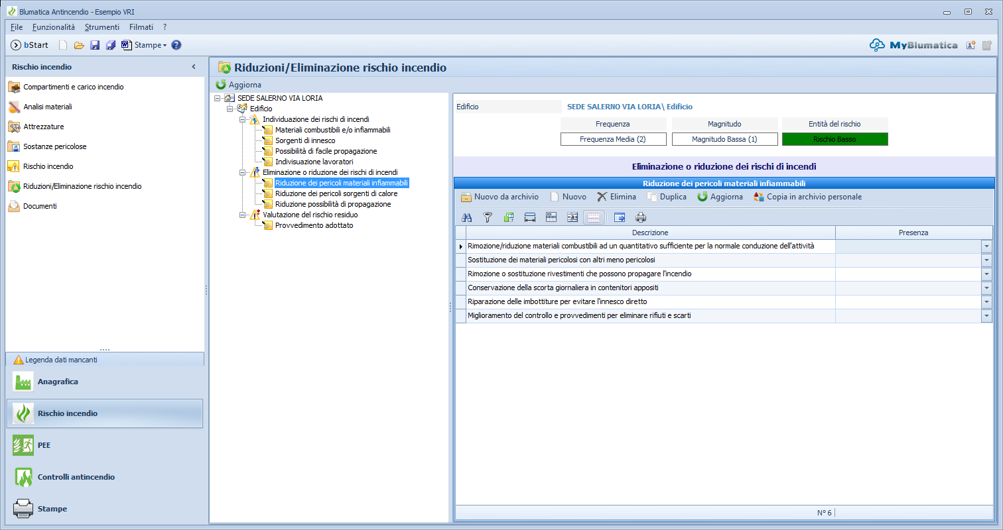The width and height of the screenshot is (1003, 530).
Task: Click the funnel filter icon
Action: tap(488, 217)
